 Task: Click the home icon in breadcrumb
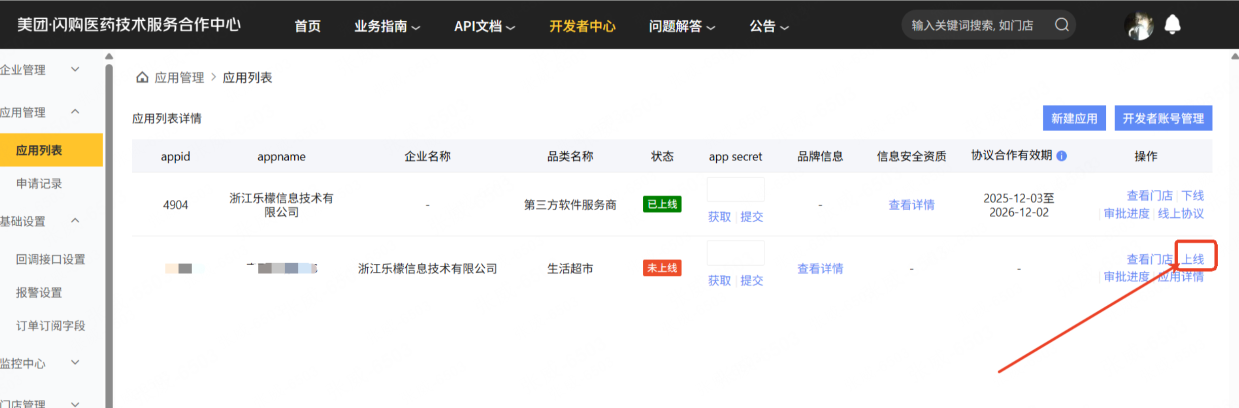pos(142,77)
